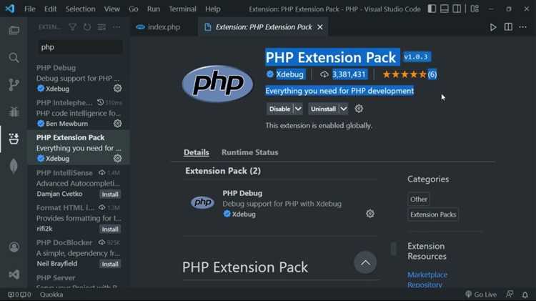Viewport: 536px width, 301px height.
Task: Open the Source Control view
Action: (14, 84)
